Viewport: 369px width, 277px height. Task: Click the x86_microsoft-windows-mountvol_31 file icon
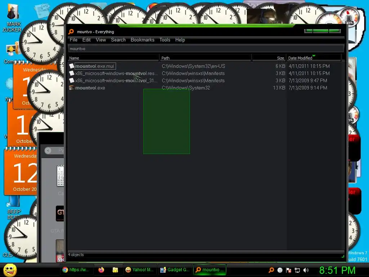[x=72, y=80]
